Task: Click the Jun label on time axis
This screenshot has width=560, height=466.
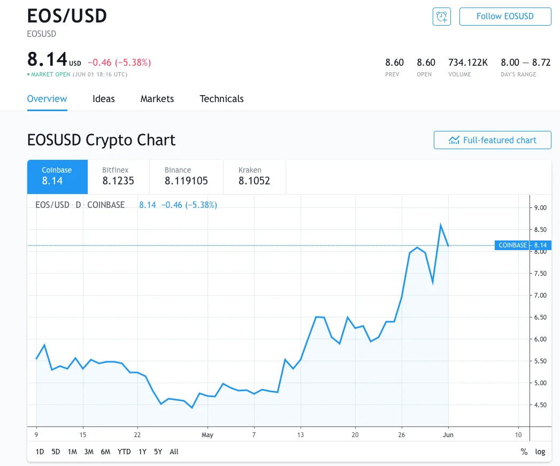Action: [448, 434]
